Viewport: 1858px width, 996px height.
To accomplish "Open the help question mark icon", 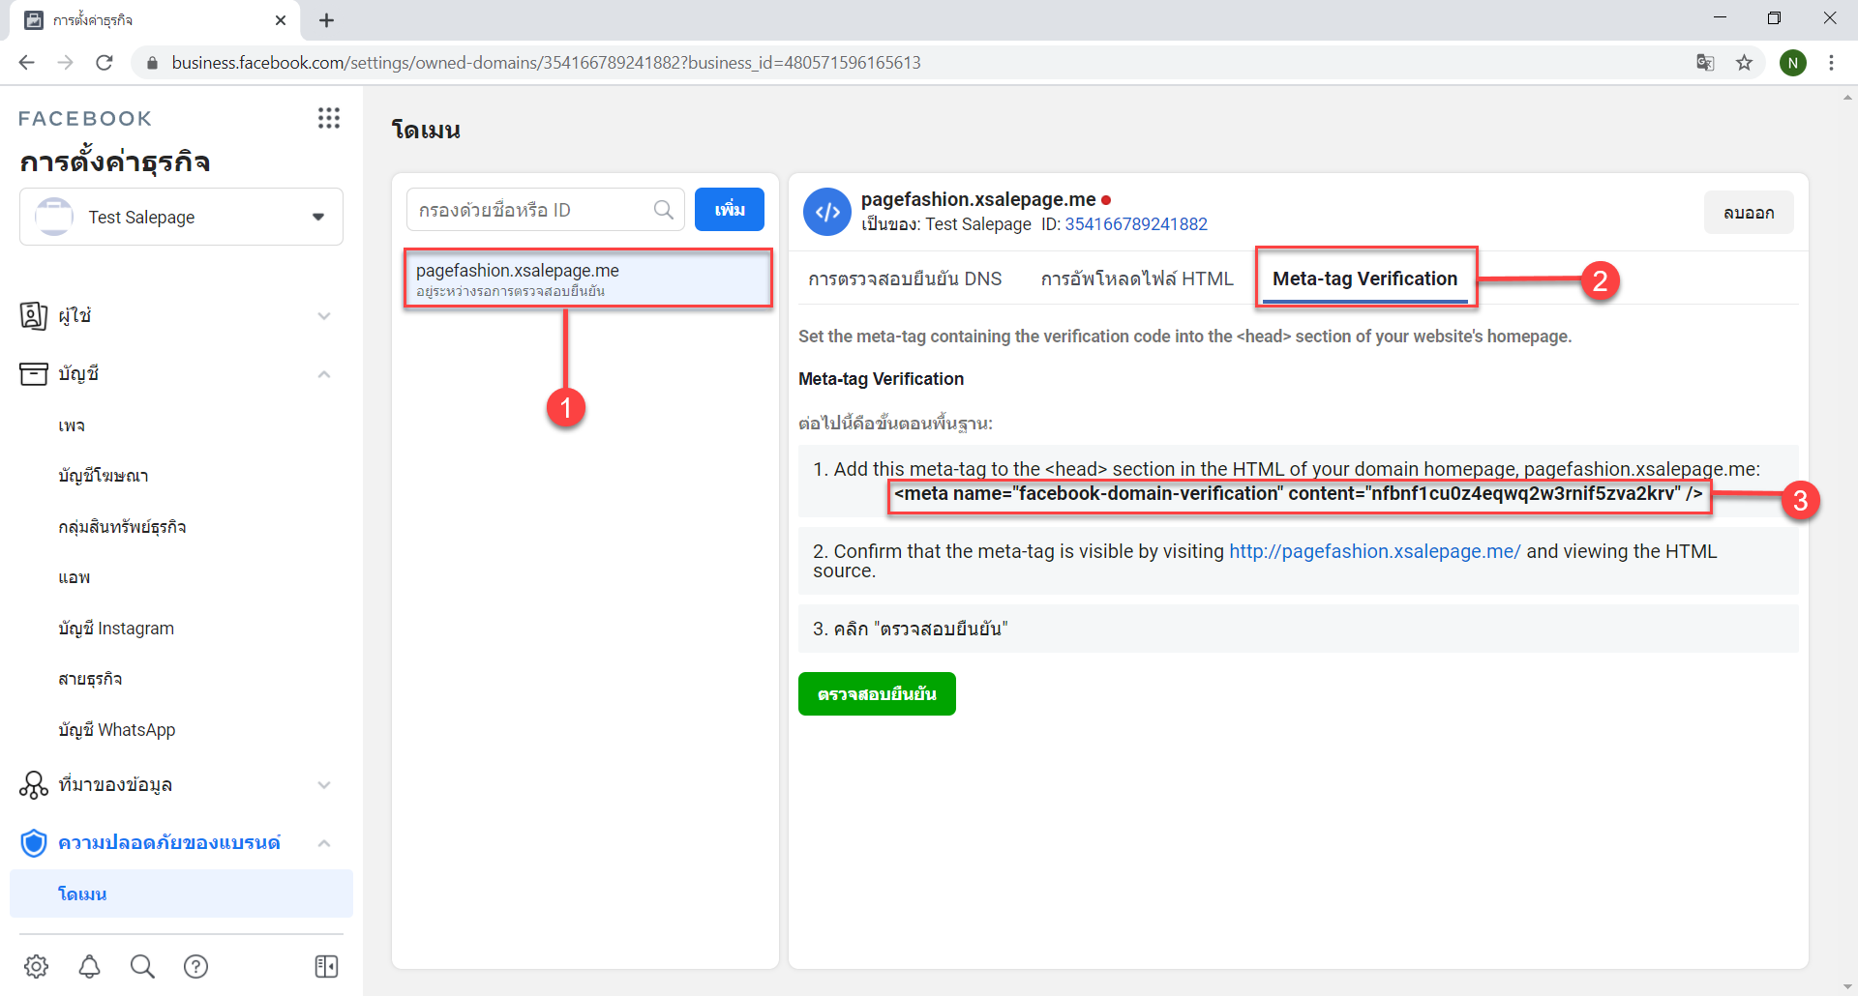I will (x=195, y=966).
